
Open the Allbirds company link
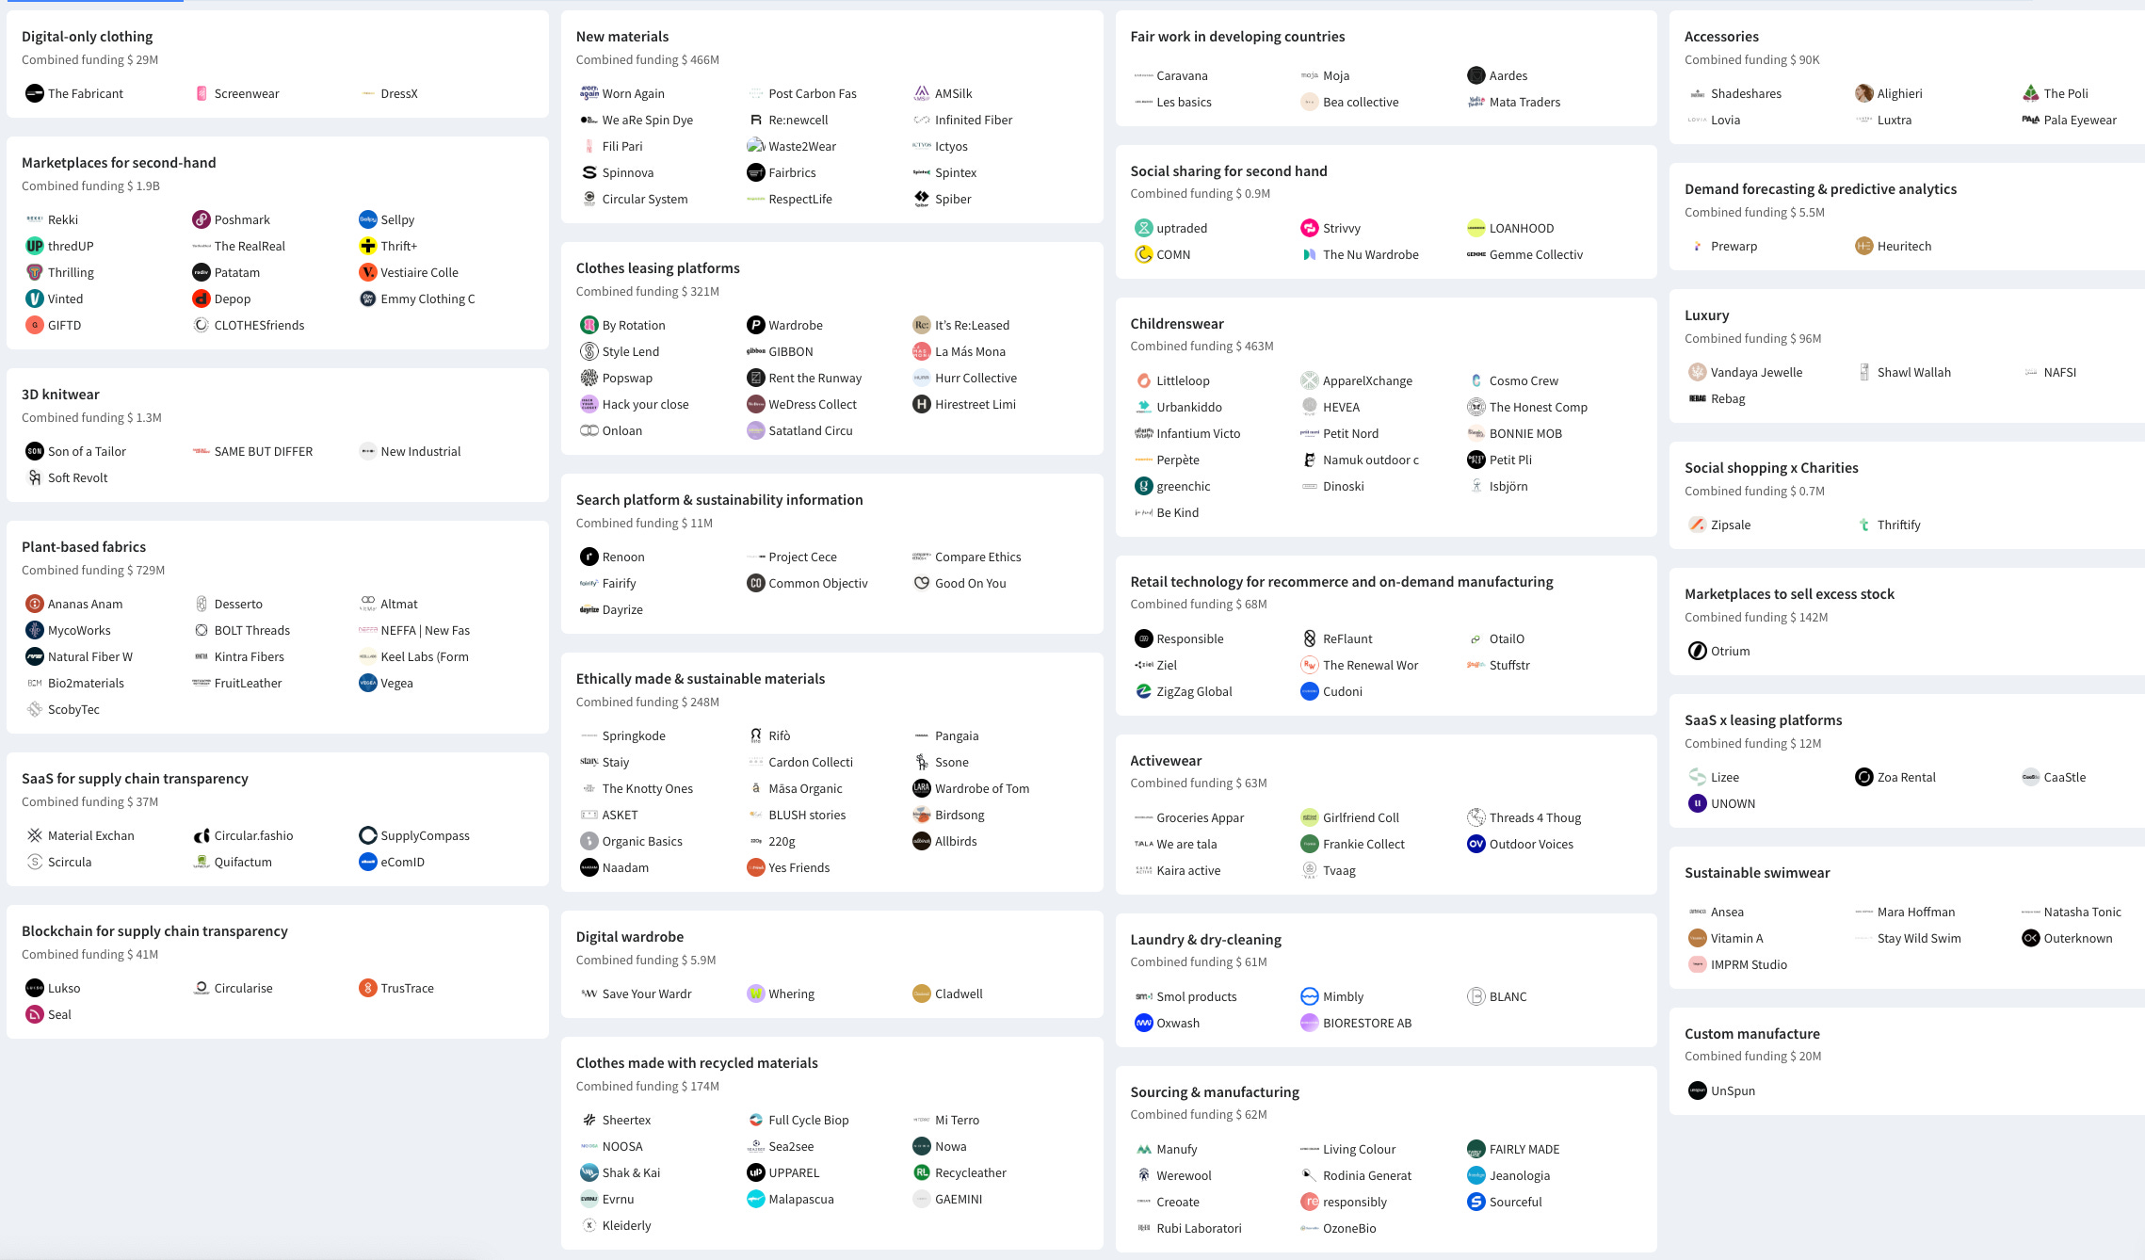point(956,841)
